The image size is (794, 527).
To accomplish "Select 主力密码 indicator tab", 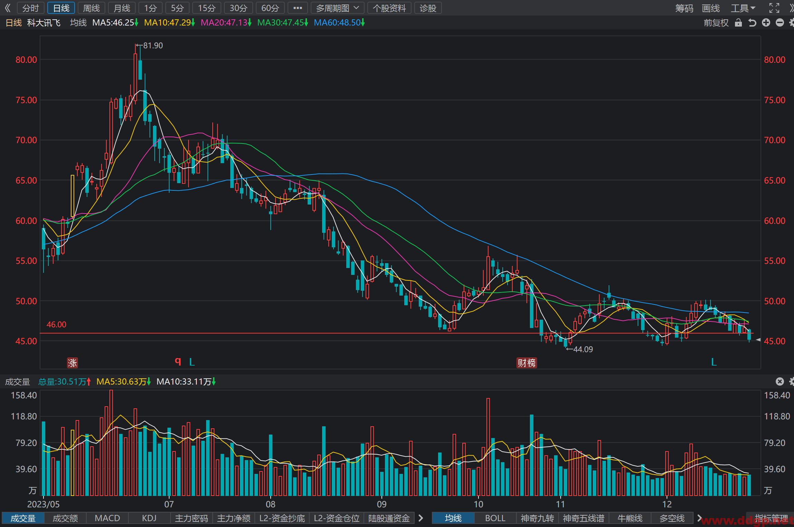I will point(192,518).
